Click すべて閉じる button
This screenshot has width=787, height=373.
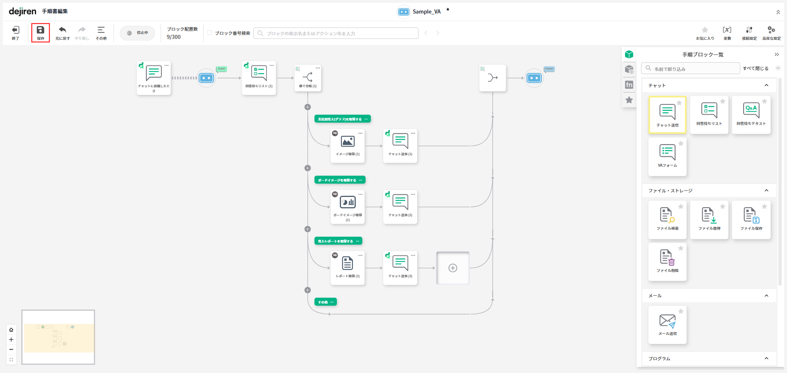(755, 68)
